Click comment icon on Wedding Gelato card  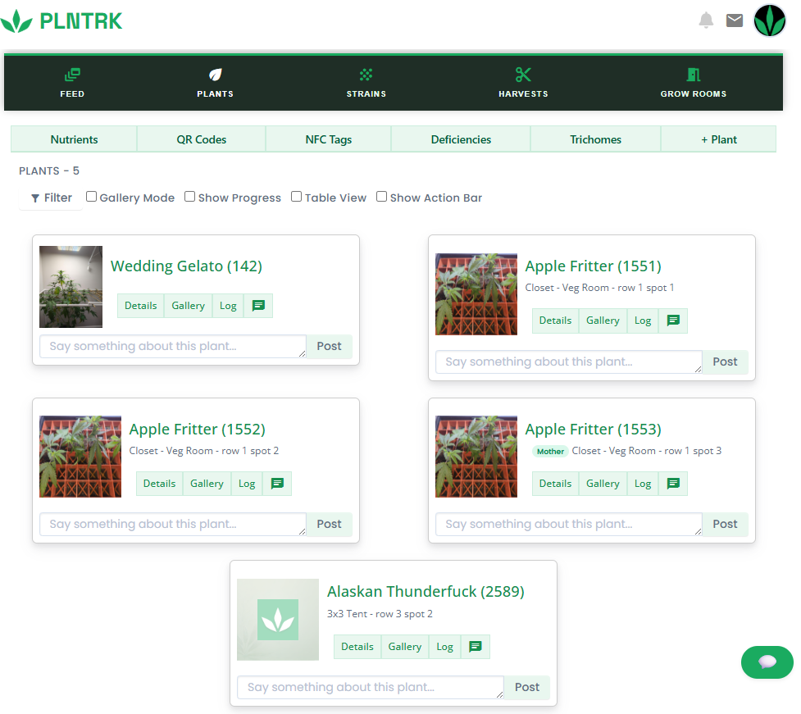click(x=258, y=306)
